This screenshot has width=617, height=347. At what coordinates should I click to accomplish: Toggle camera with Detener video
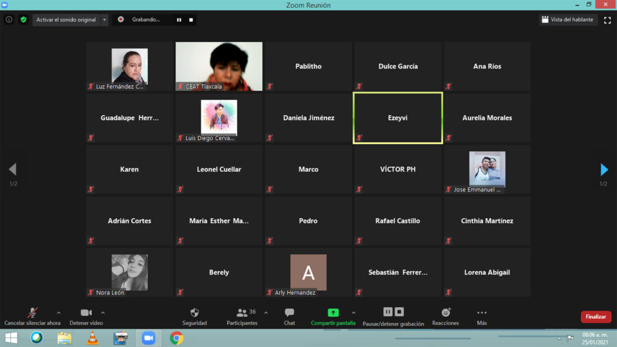(86, 313)
